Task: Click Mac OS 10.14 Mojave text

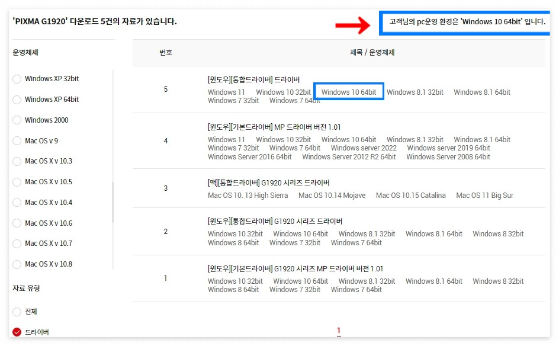Action: (x=332, y=196)
